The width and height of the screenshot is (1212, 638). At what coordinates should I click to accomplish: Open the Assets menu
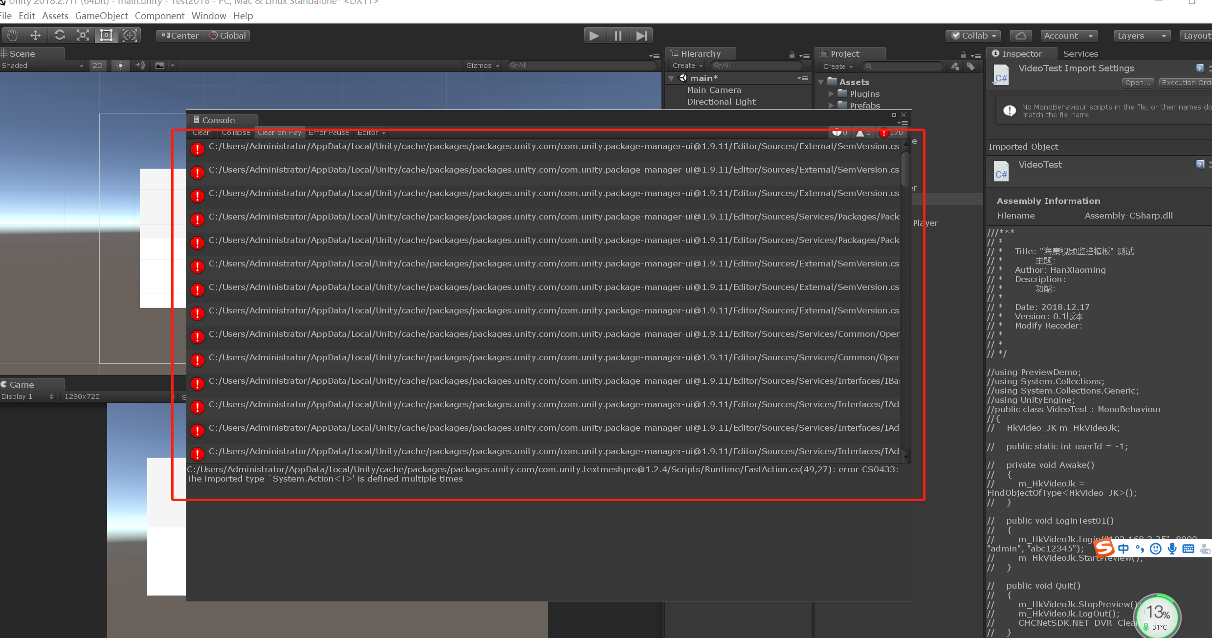(x=55, y=16)
